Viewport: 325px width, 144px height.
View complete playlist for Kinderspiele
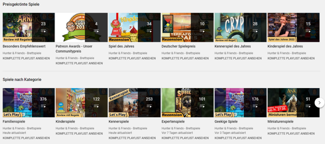(79, 133)
